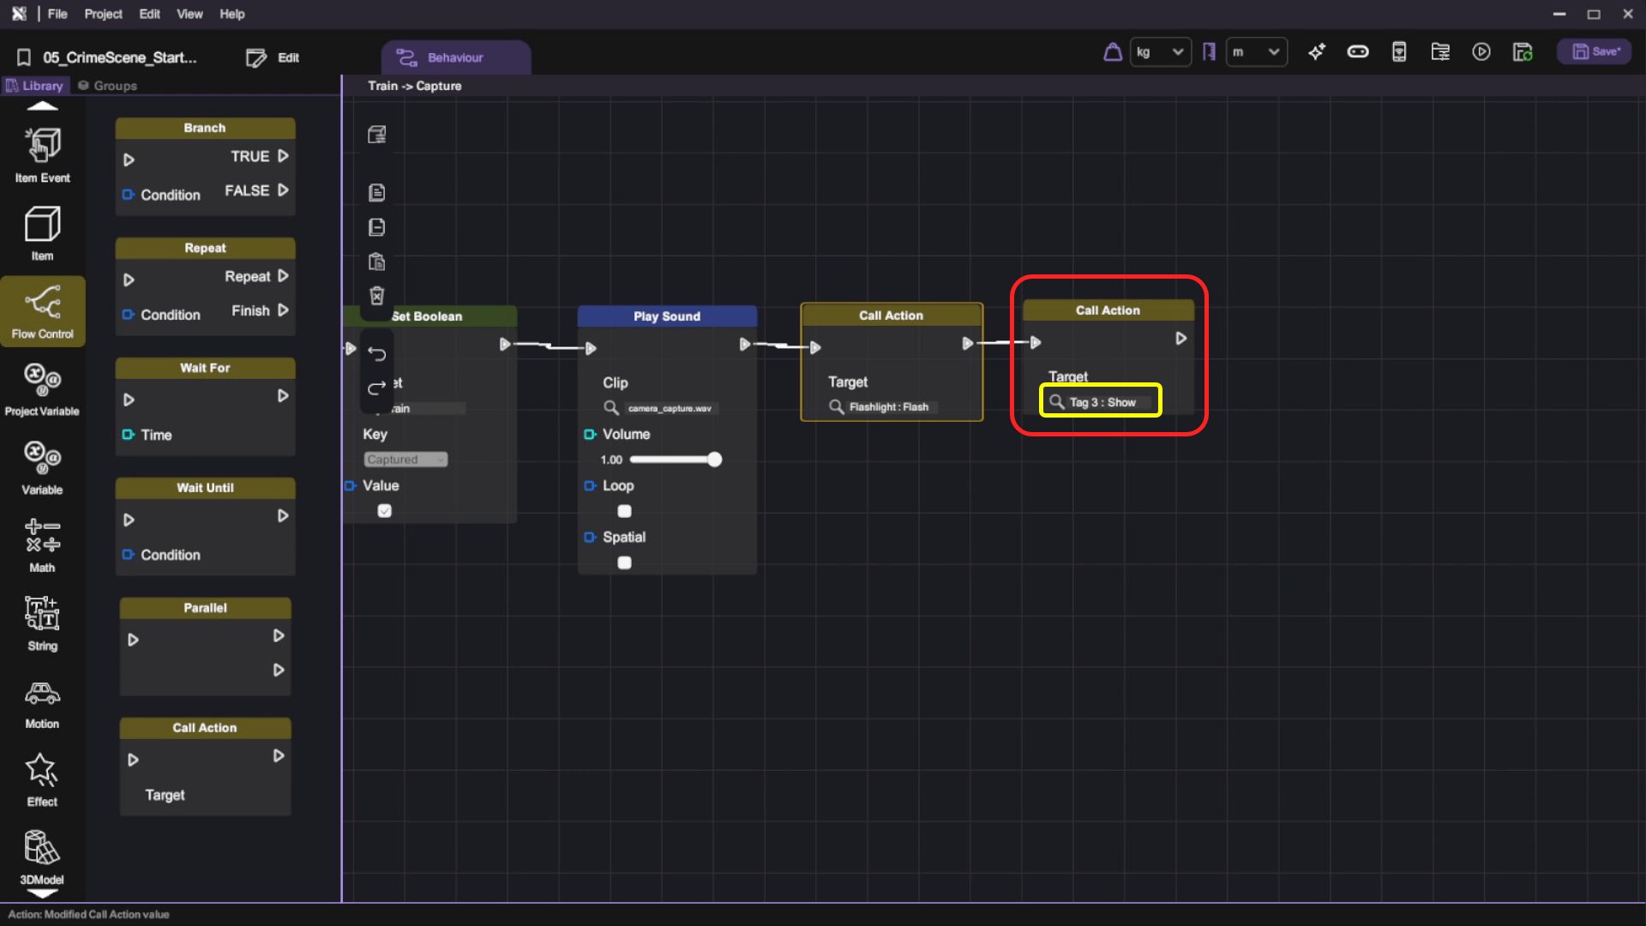The height and width of the screenshot is (926, 1646).
Task: Click the redo arrow icon
Action: (376, 388)
